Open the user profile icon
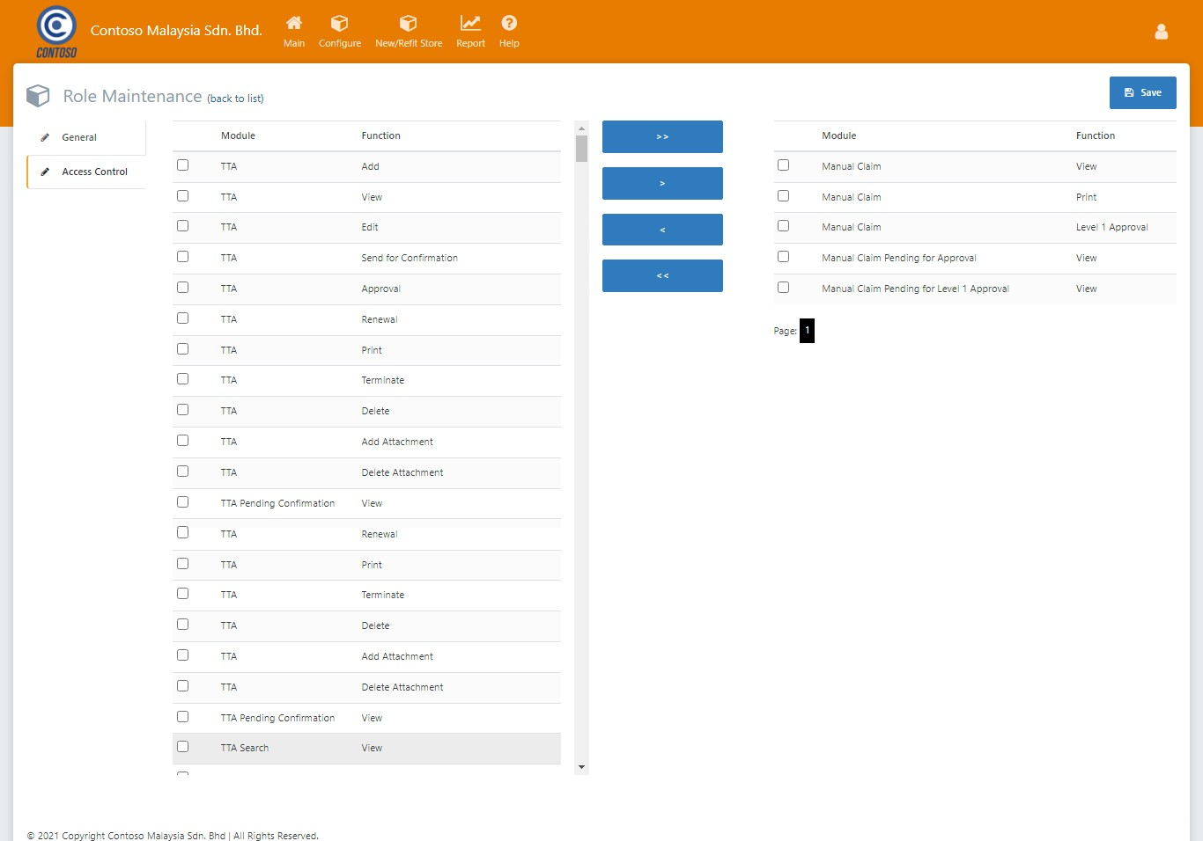The height and width of the screenshot is (841, 1203). (x=1161, y=32)
